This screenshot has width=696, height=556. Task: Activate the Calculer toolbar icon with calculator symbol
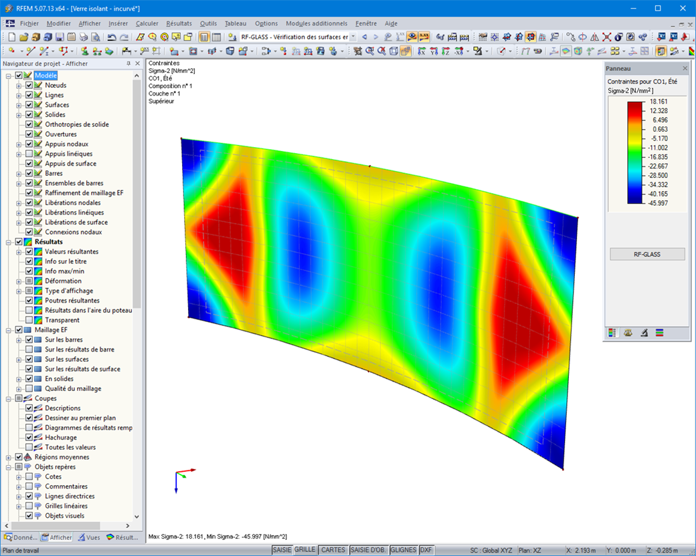(x=451, y=37)
